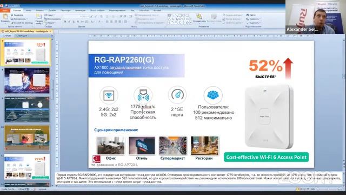The height and width of the screenshot is (195, 346).
Task: Select the Triangle shape in the shapes gallery
Action: point(169,19)
